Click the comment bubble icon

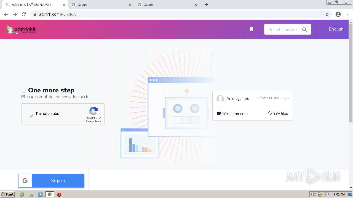click(x=219, y=114)
